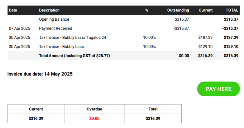Click the red $0.00 overdue amount

[x=94, y=118]
